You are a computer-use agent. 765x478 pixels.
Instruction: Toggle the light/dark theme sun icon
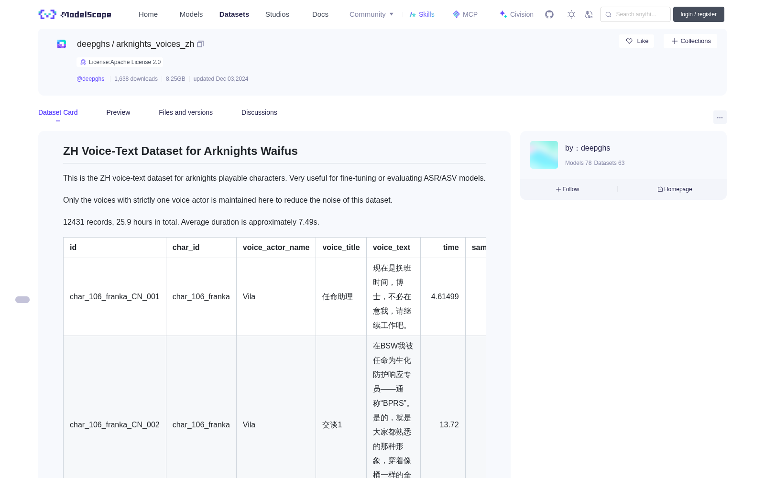pos(571,14)
